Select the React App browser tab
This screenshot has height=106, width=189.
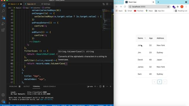[x=139, y=2]
